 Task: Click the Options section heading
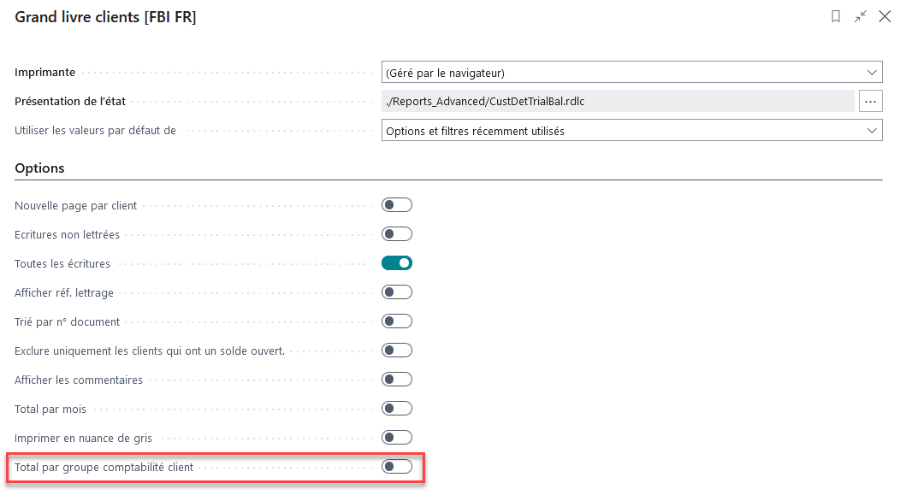coord(39,168)
